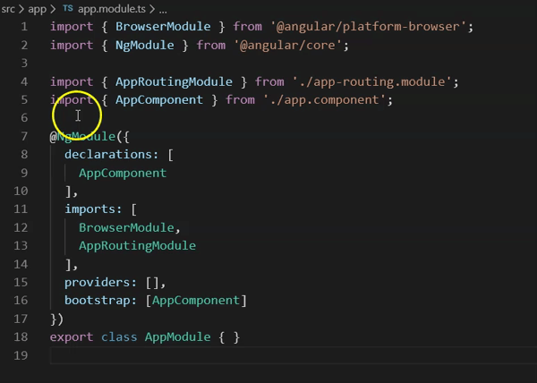The height and width of the screenshot is (383, 537).
Task: Click 'NgModule' in the line 2 import
Action: pos(144,45)
